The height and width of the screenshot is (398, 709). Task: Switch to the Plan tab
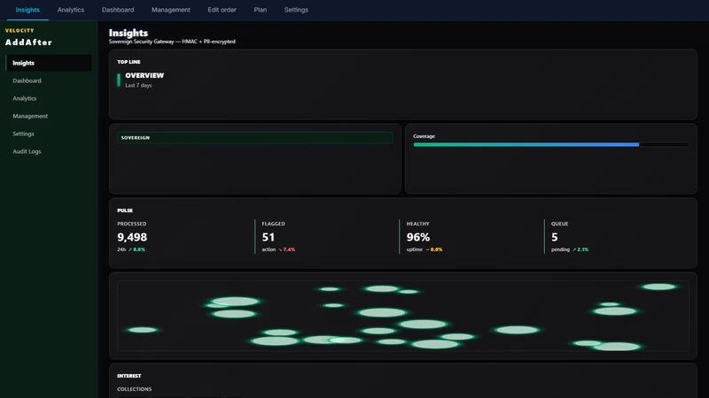(x=260, y=10)
